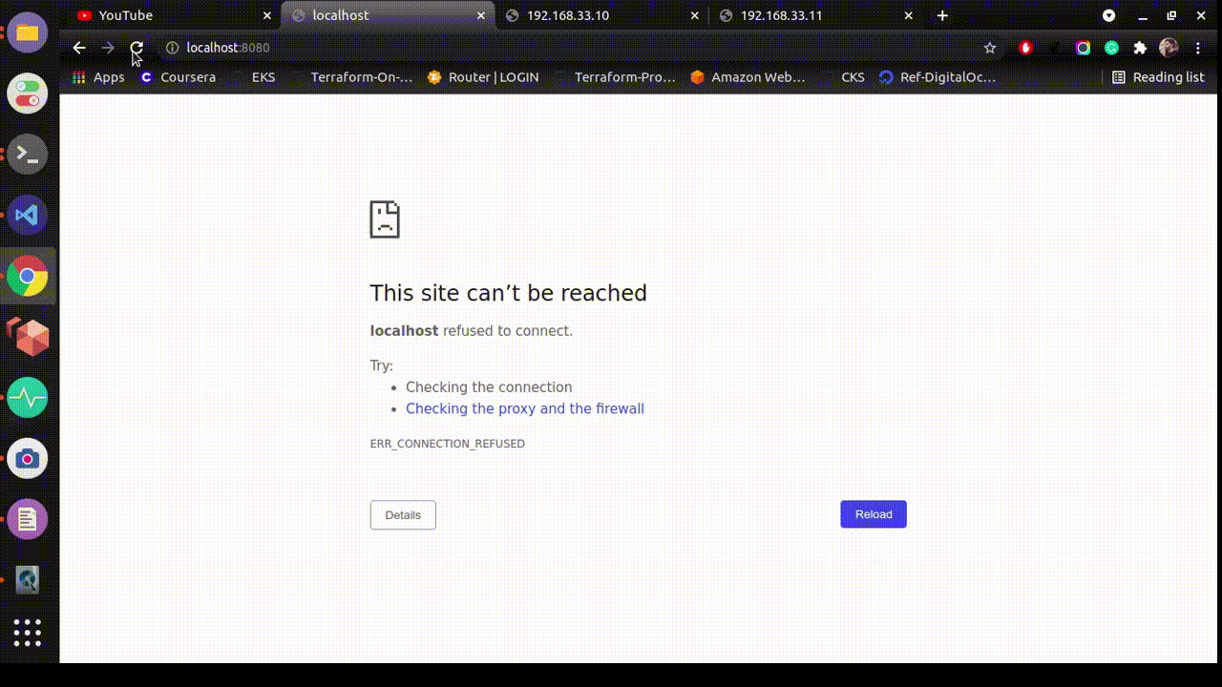Open the CKS bookmark
Image resolution: width=1222 pixels, height=687 pixels.
coord(843,77)
